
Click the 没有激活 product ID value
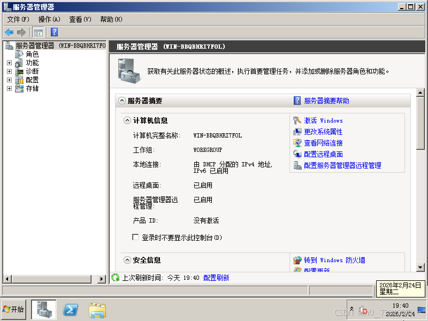(206, 220)
